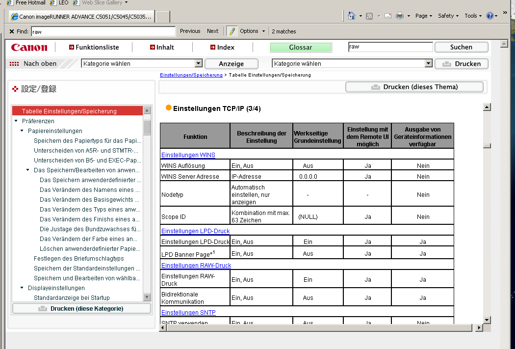
Task: Open the Free Hotmail favorite
Action: [x=26, y=2]
